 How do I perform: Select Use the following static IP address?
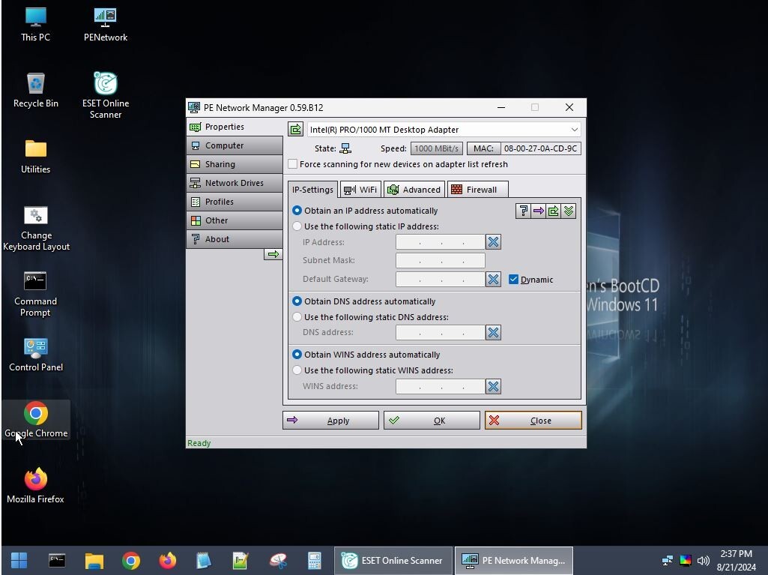tap(297, 226)
